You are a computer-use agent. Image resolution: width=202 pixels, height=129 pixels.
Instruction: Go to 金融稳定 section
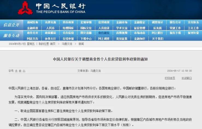[139, 22]
